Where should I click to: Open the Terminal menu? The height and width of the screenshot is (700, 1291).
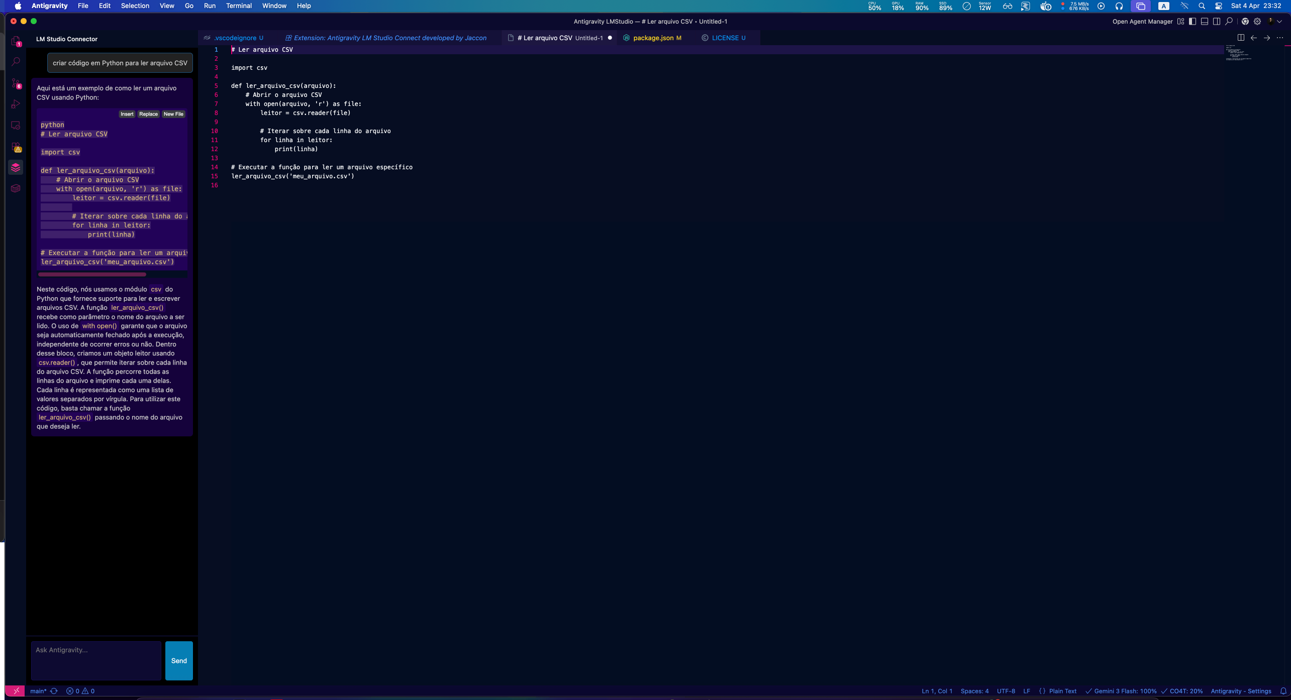pos(238,6)
